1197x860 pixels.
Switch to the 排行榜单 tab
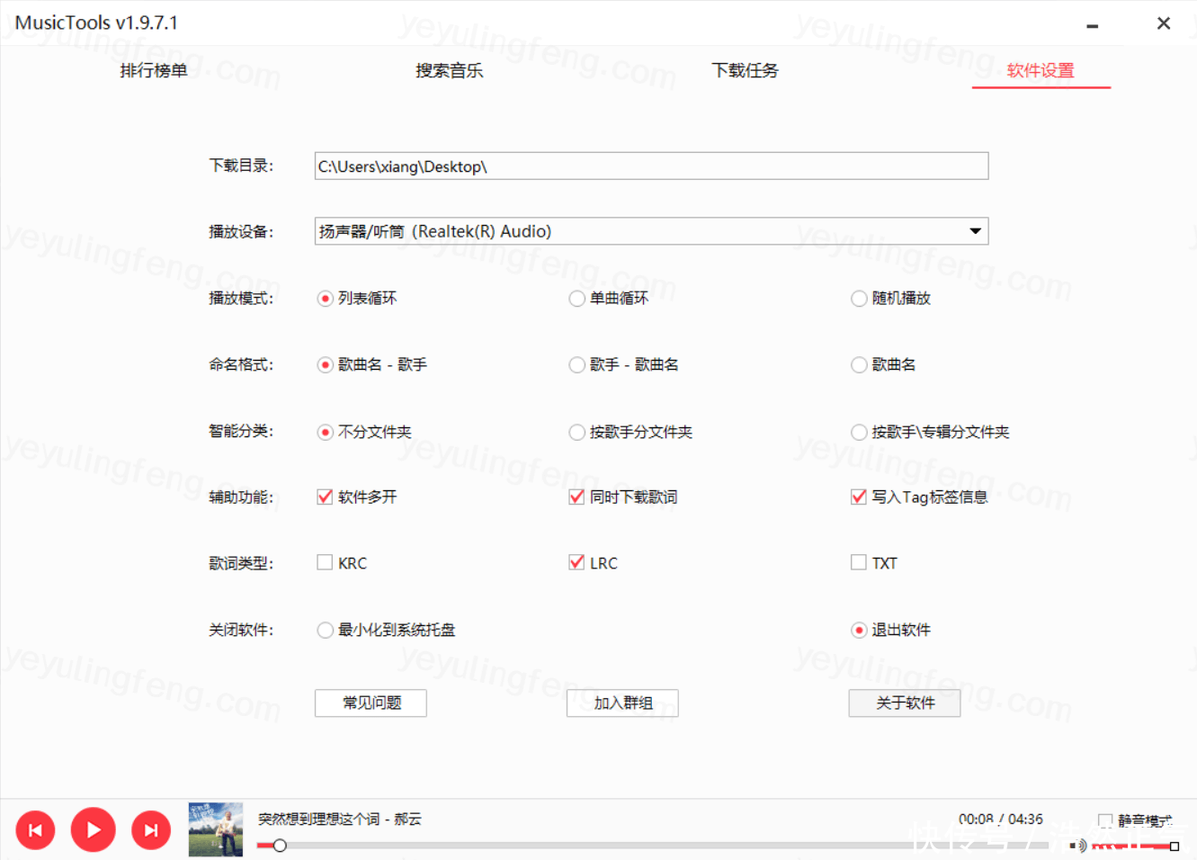tap(154, 70)
